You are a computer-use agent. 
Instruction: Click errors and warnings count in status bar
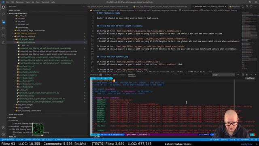click(47, 140)
